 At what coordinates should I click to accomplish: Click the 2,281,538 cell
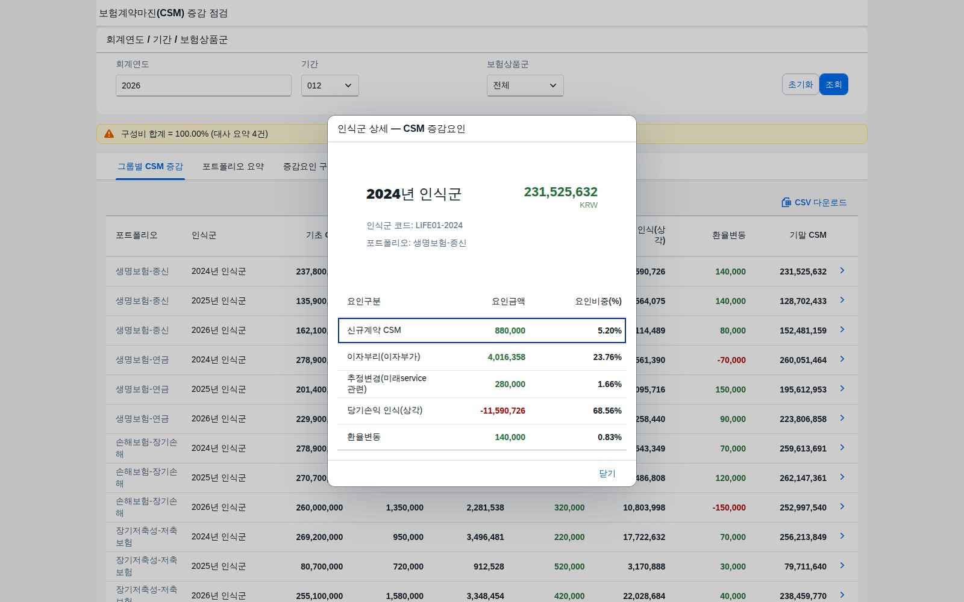point(486,507)
